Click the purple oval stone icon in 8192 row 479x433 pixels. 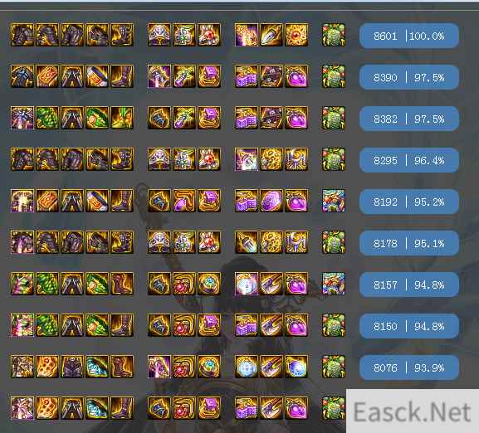tap(271, 201)
